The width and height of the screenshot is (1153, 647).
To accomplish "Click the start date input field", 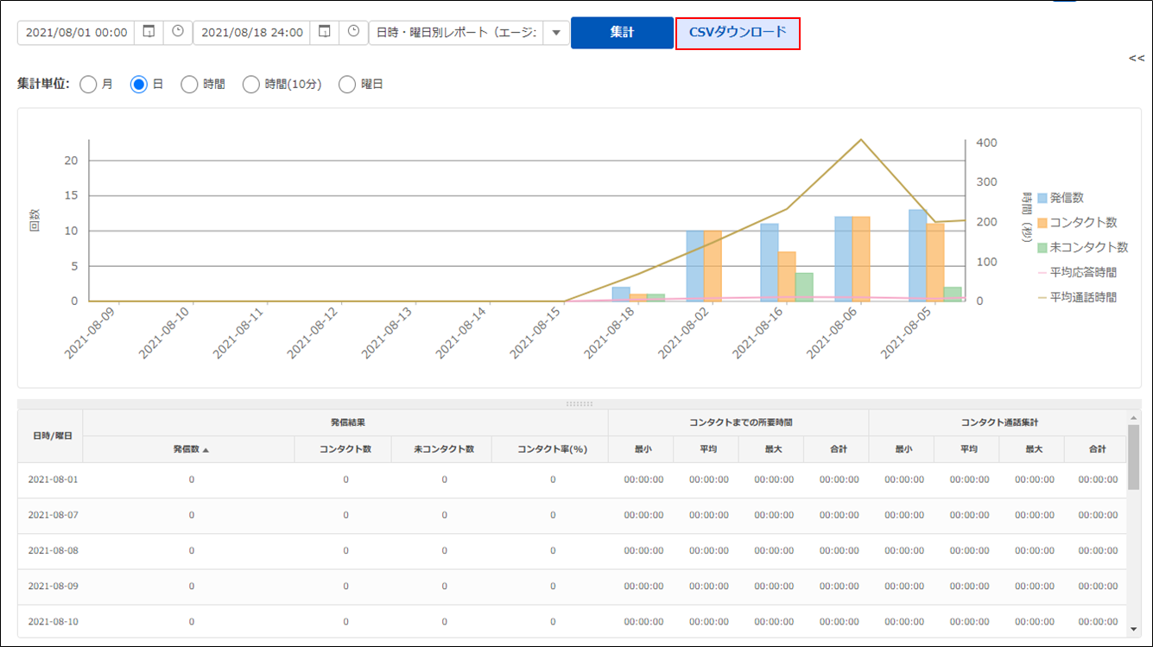I will point(76,33).
